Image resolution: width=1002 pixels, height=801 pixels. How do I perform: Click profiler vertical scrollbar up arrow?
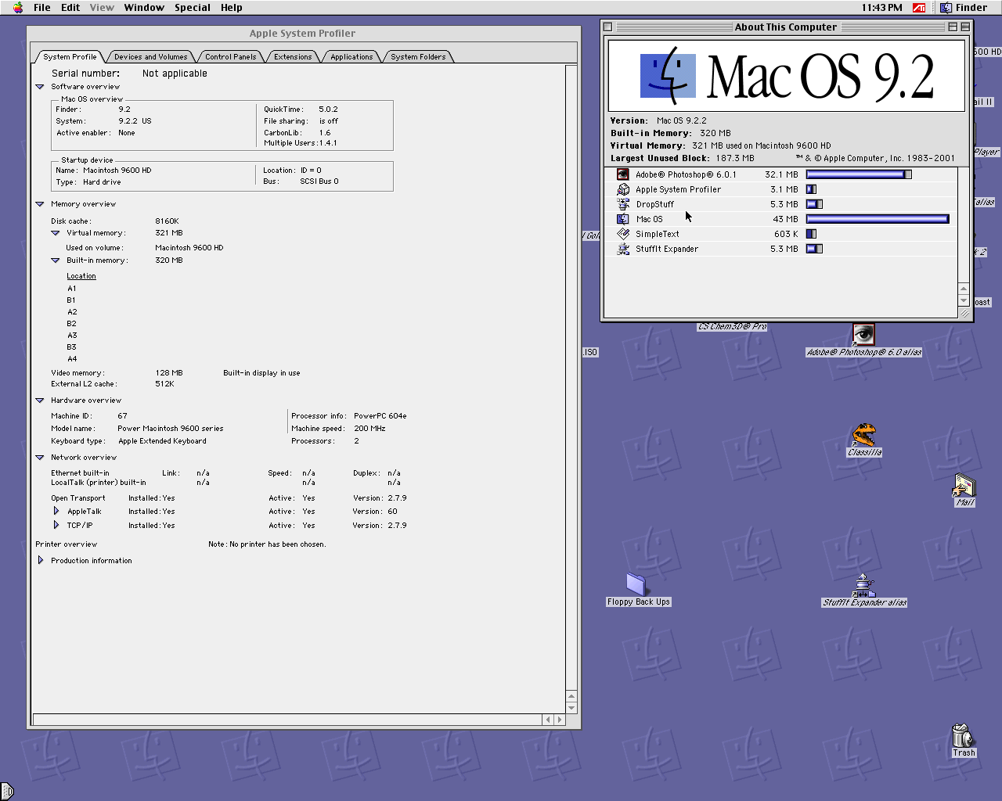click(x=571, y=696)
